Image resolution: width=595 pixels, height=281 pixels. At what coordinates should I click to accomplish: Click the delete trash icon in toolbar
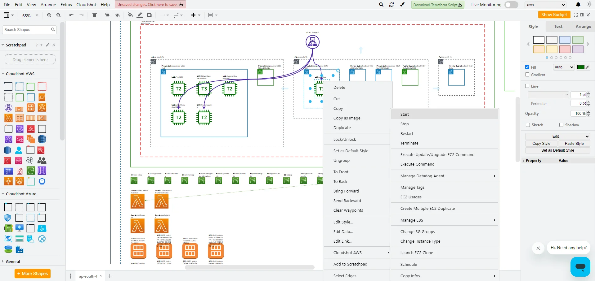click(x=95, y=15)
